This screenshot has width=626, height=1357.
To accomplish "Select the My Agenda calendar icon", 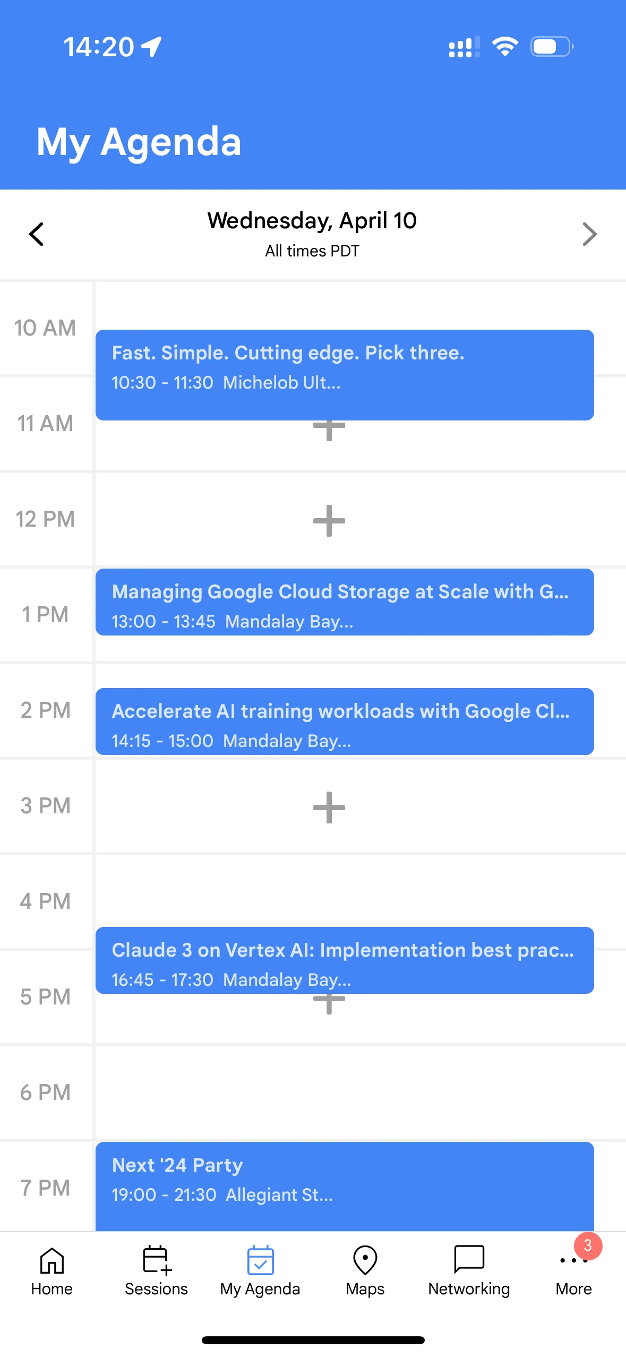I will (x=260, y=1260).
